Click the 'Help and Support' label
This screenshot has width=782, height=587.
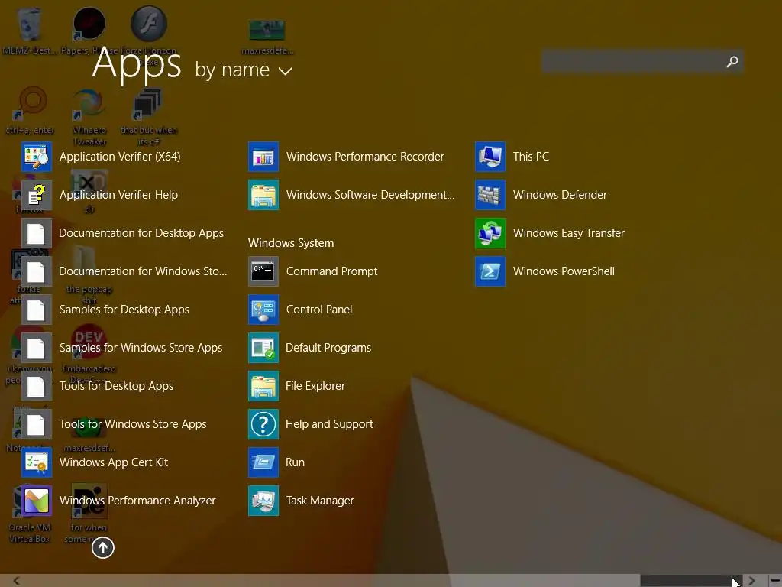tap(329, 424)
